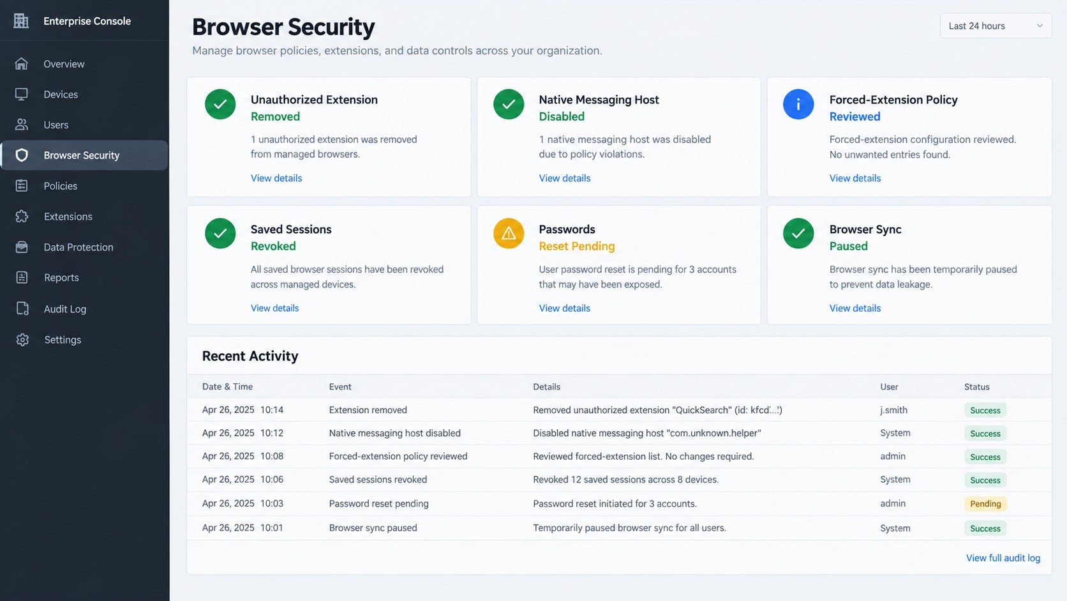
Task: Click the Browser Sync green check icon
Action: coord(798,234)
